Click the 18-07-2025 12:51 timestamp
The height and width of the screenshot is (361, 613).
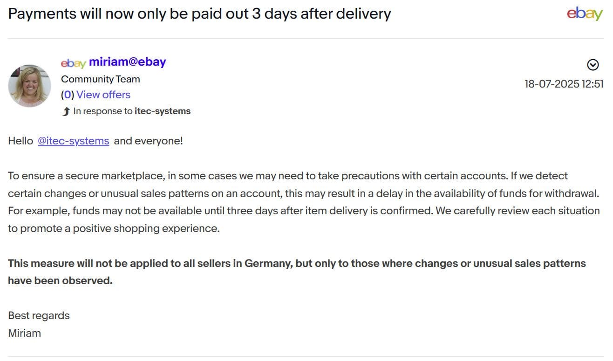(x=564, y=84)
